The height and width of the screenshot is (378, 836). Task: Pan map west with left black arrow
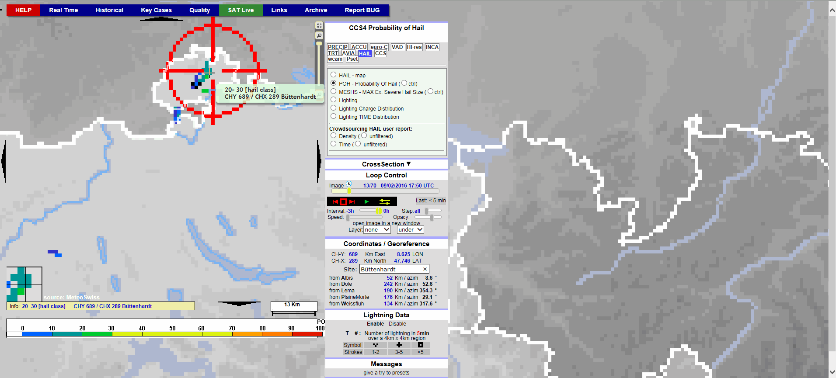click(3, 161)
